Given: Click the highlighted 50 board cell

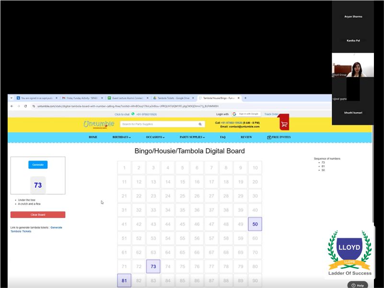Looking at the screenshot, I should (255, 224).
